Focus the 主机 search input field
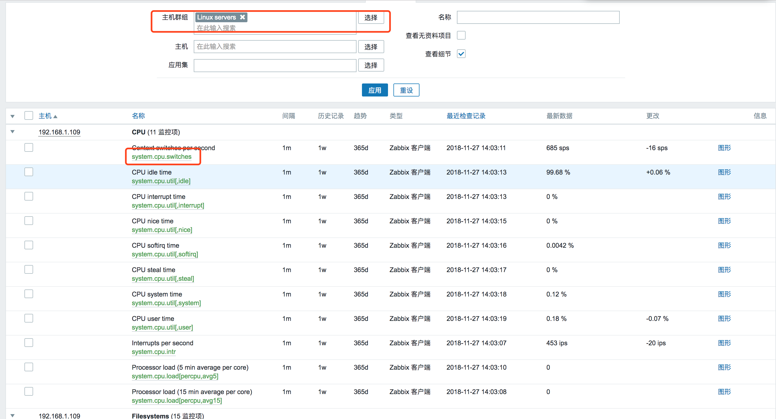Image resolution: width=776 pixels, height=419 pixels. [x=275, y=47]
